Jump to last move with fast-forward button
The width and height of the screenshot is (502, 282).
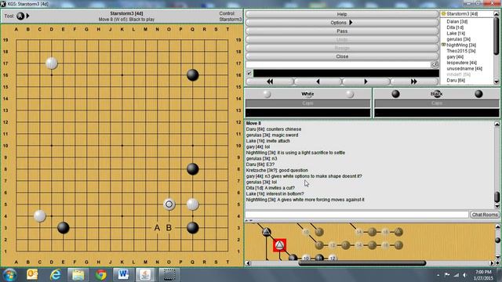click(414, 81)
